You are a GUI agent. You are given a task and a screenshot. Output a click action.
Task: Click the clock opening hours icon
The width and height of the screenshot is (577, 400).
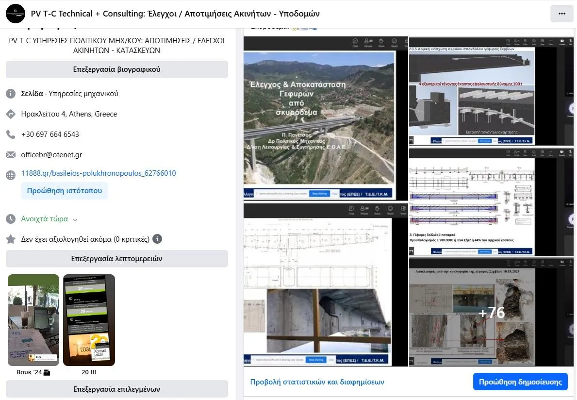pyautogui.click(x=11, y=219)
